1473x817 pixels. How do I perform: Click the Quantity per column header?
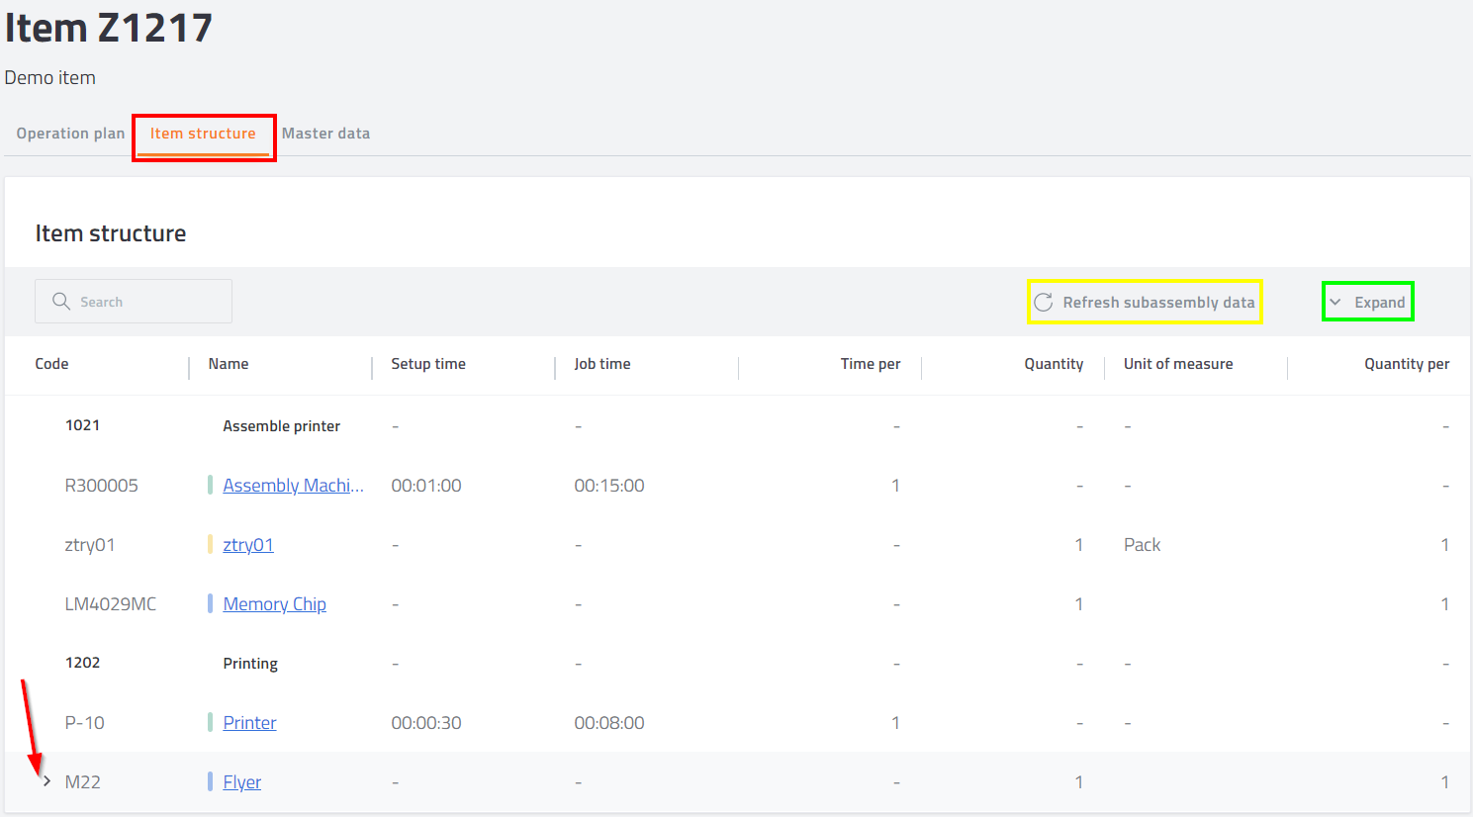tap(1407, 364)
